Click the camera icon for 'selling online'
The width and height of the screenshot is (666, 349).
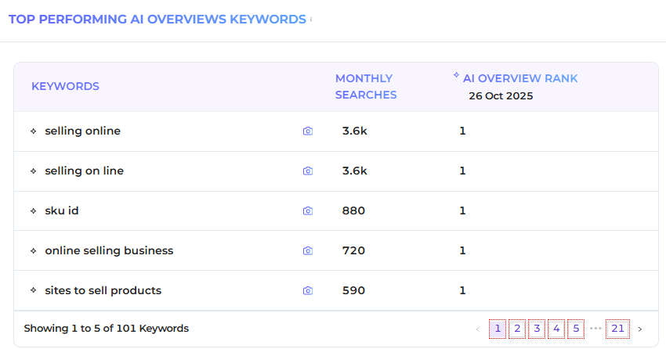[x=308, y=131]
